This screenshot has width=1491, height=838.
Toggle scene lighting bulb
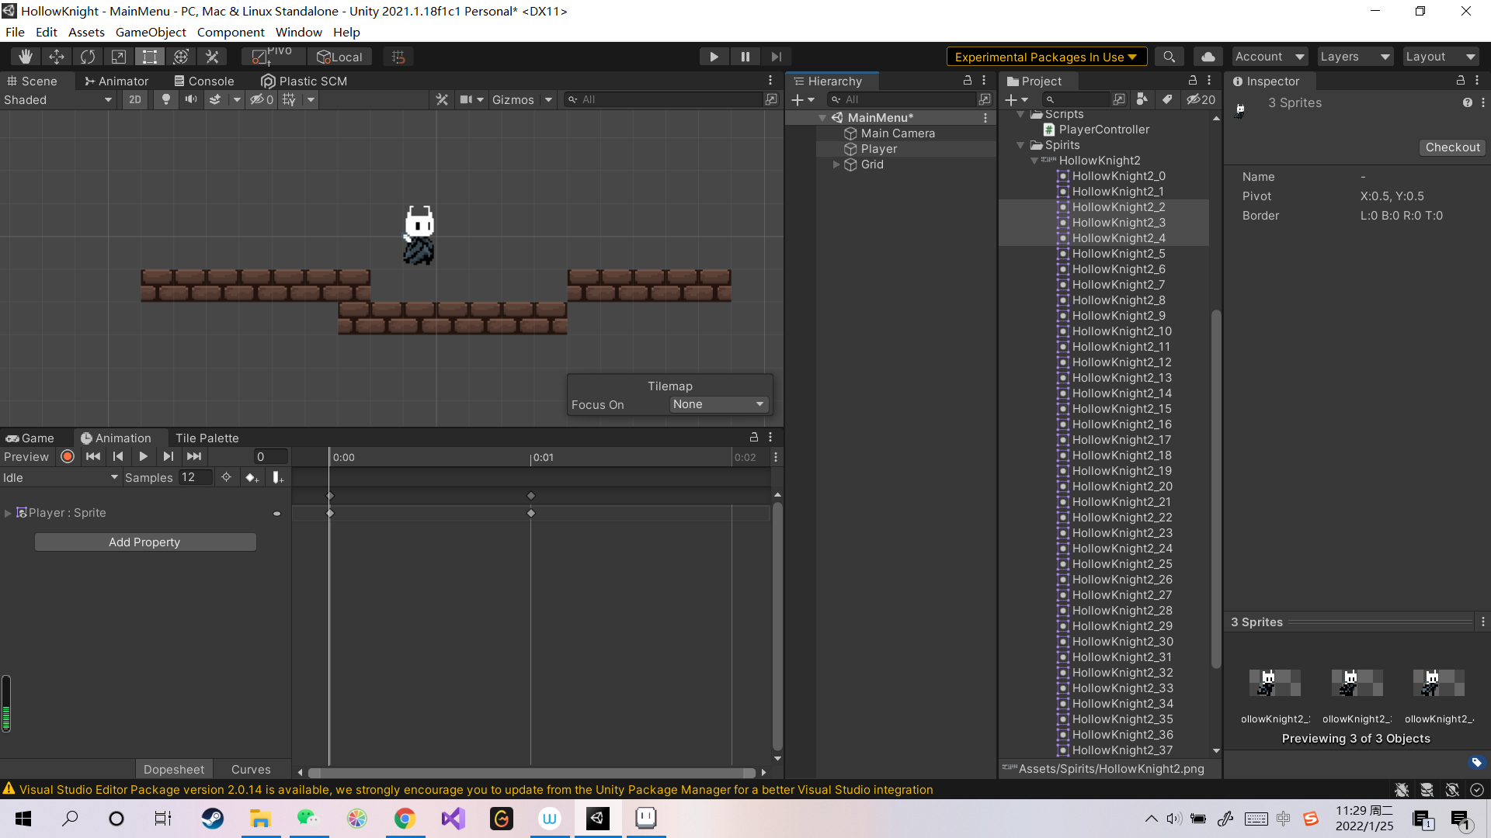(x=165, y=99)
